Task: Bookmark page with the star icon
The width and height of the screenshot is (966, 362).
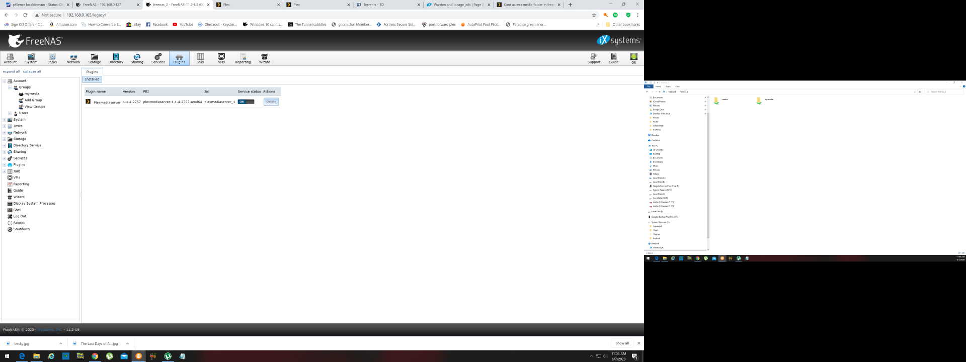Action: (x=594, y=15)
